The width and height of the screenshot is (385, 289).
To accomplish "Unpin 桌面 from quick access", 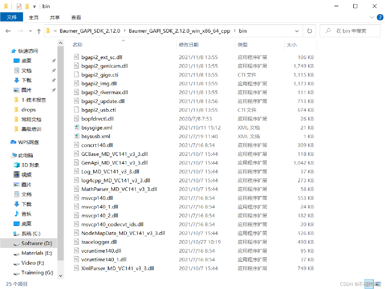I will [53, 60].
